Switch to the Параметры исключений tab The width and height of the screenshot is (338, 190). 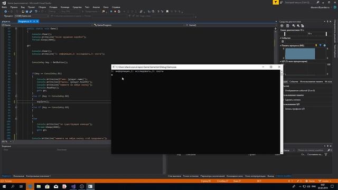212,176
